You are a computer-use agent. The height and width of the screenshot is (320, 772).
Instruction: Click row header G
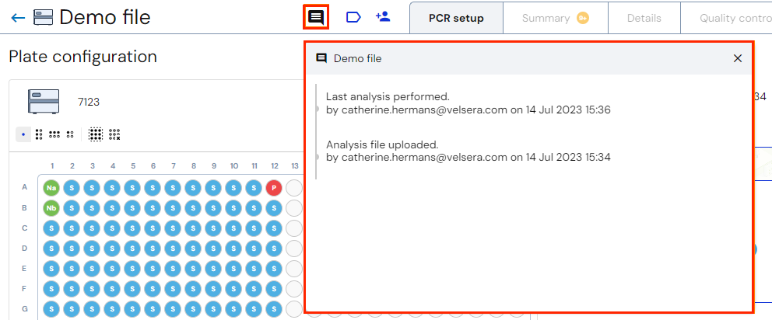(x=23, y=308)
